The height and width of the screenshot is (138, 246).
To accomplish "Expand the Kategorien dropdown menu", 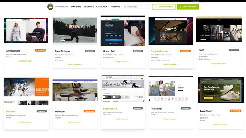I will (x=103, y=7).
